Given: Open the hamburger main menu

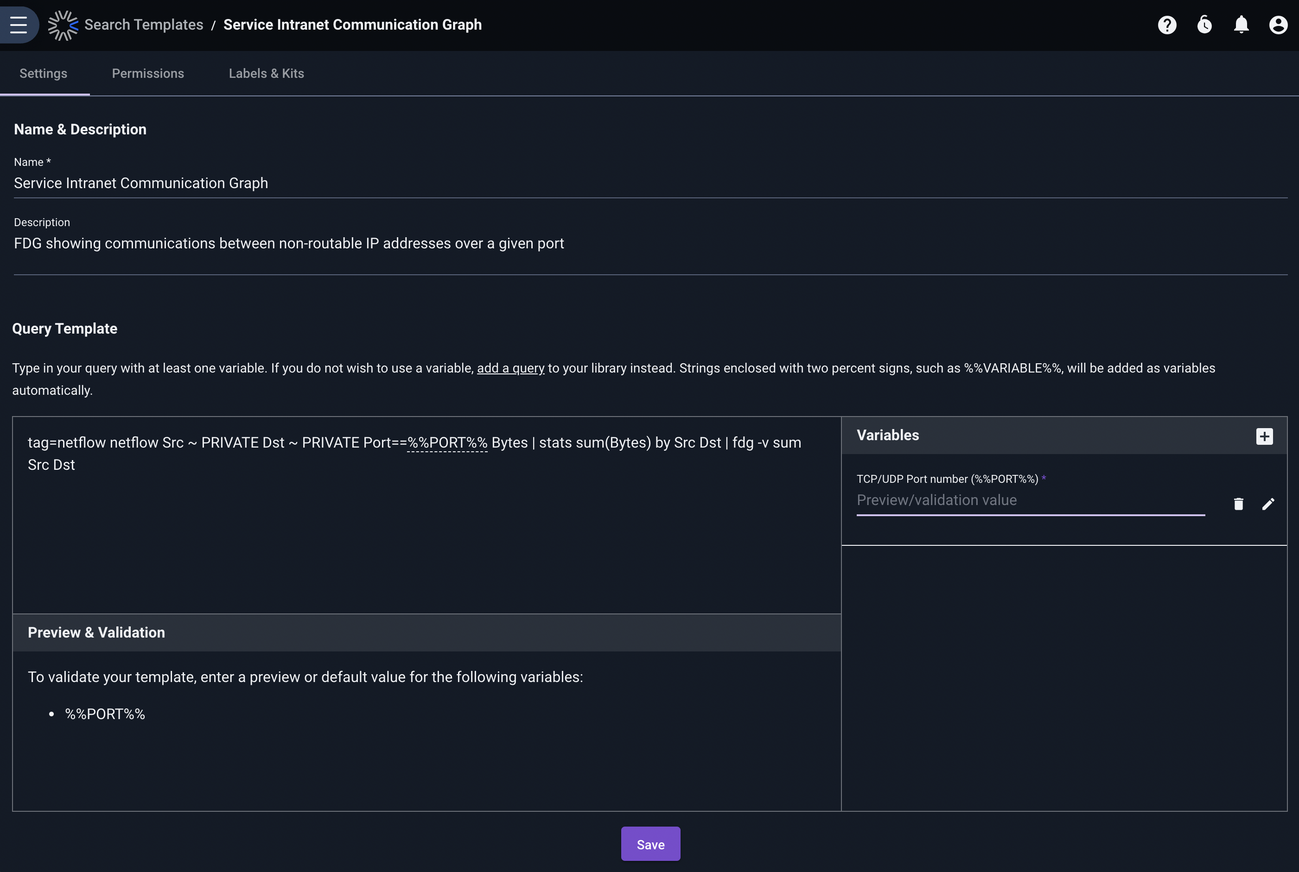Looking at the screenshot, I should [19, 25].
